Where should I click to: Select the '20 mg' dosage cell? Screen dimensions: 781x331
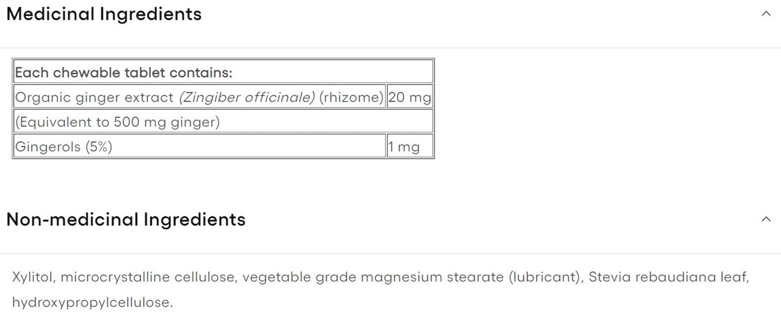(409, 97)
